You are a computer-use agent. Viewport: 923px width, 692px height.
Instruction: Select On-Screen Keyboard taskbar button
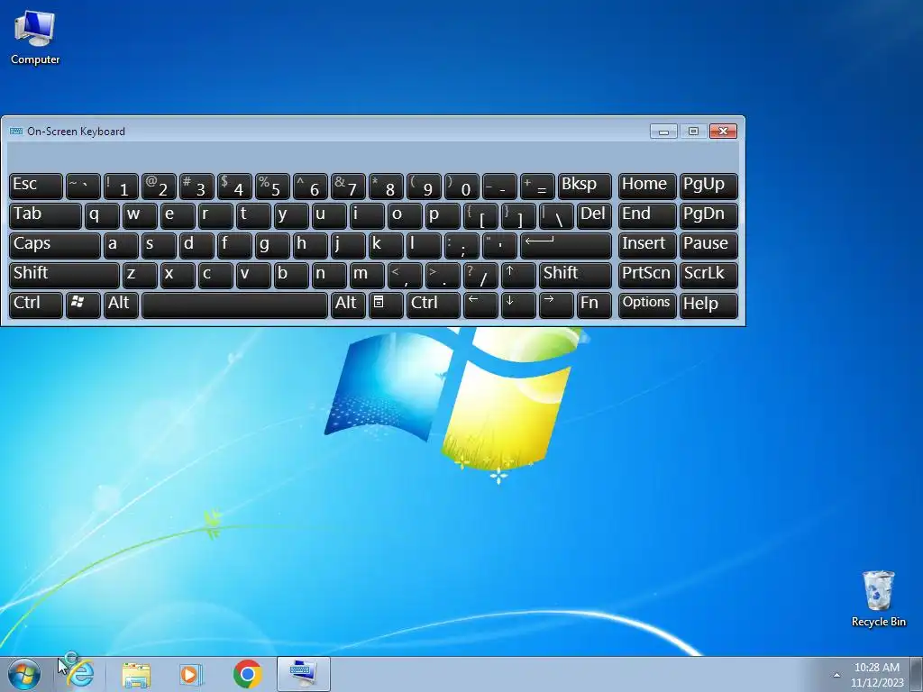click(303, 674)
